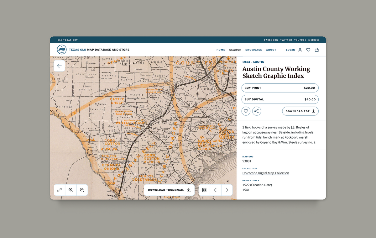
Task: Select the zoom in magnifier tool
Action: pyautogui.click(x=70, y=190)
